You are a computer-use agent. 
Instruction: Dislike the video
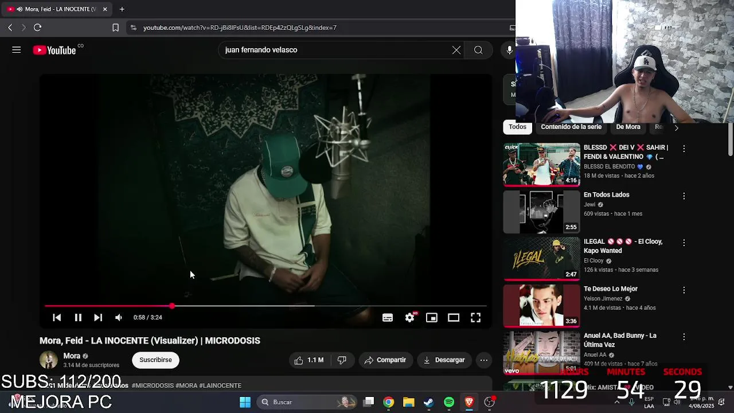click(x=342, y=360)
